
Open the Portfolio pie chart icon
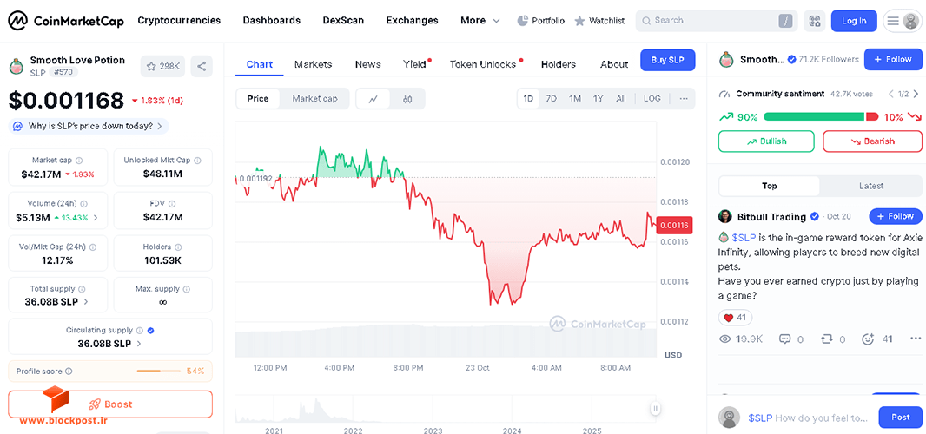[x=523, y=21]
